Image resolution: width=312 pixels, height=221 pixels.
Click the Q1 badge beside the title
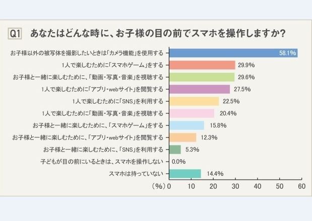pyautogui.click(x=15, y=34)
